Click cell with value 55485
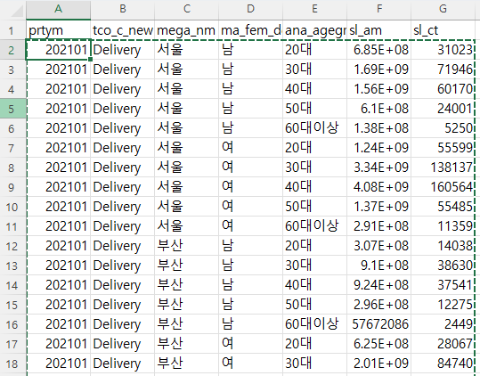Image resolution: width=480 pixels, height=376 pixels. click(443, 207)
